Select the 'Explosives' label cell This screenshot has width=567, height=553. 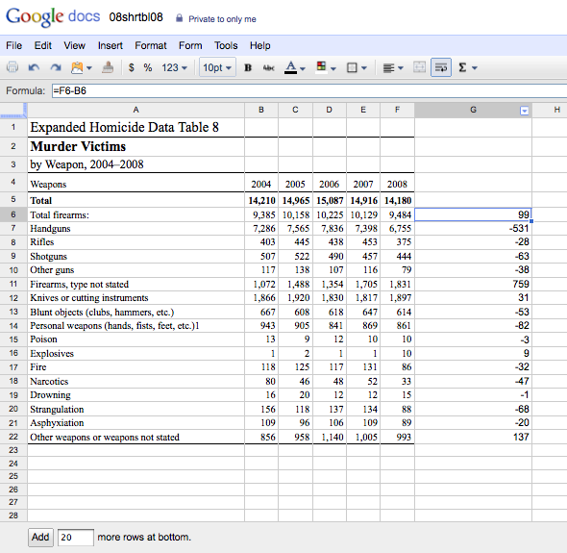pos(136,353)
